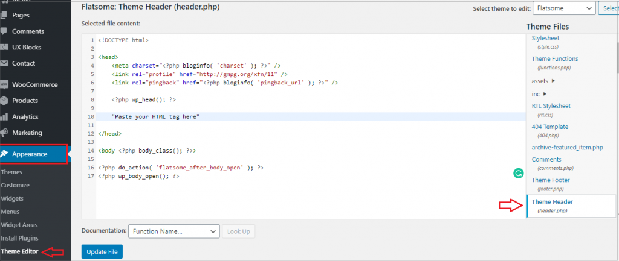Image resolution: width=619 pixels, height=261 pixels.
Task: Open the Function Name documentation dropdown
Action: pyautogui.click(x=173, y=231)
